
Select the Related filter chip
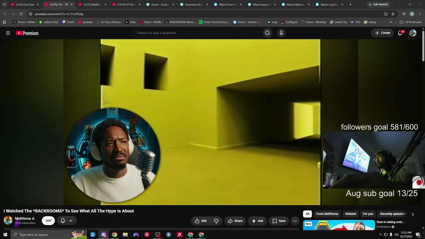[x=350, y=214]
